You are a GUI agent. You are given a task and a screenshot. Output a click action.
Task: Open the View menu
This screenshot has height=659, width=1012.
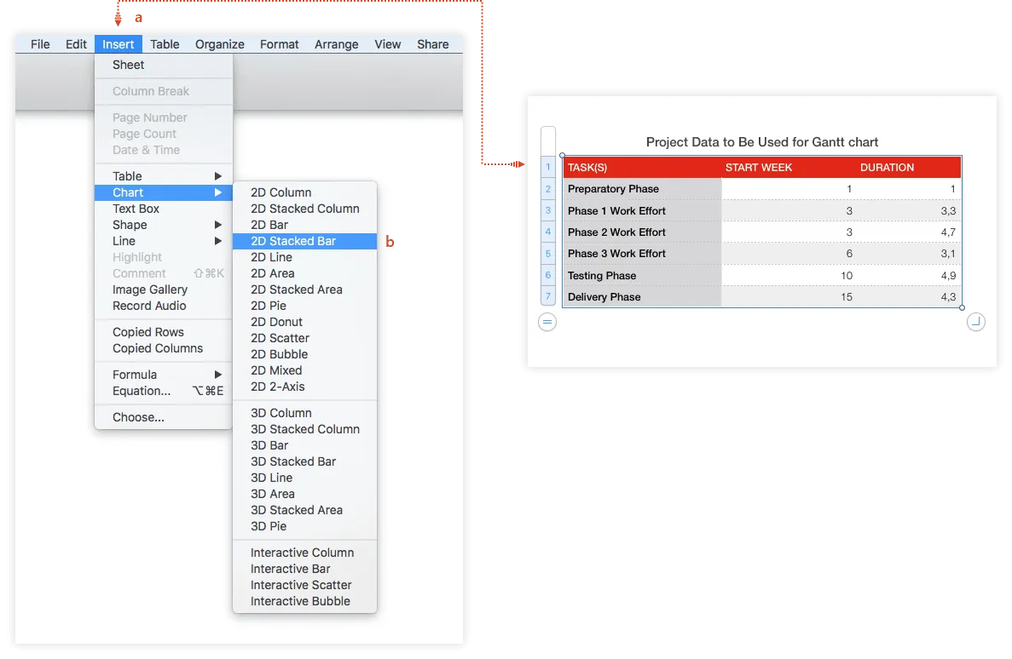[x=387, y=43]
